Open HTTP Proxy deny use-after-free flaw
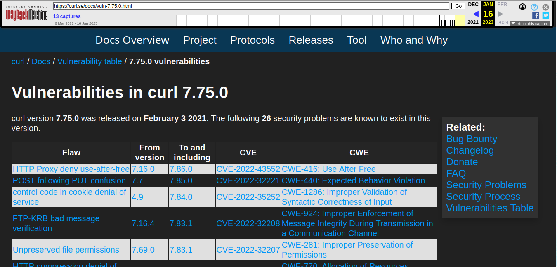The image size is (557, 267). pos(71,169)
